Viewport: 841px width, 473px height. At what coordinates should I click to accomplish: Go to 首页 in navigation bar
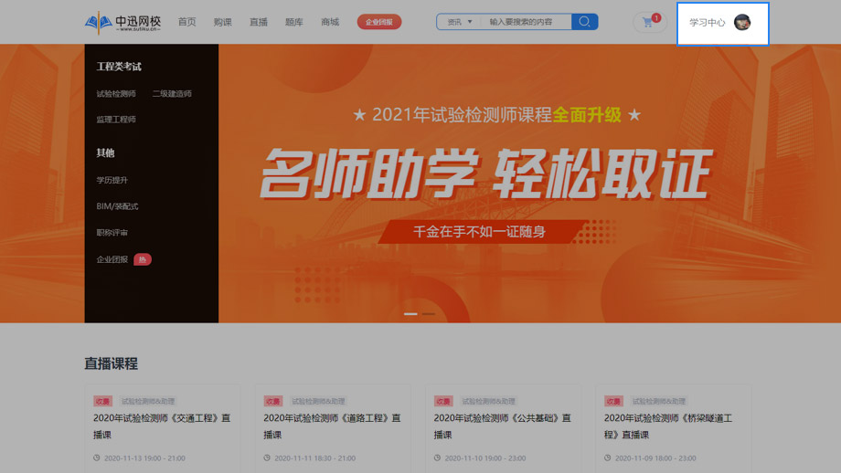(x=186, y=22)
